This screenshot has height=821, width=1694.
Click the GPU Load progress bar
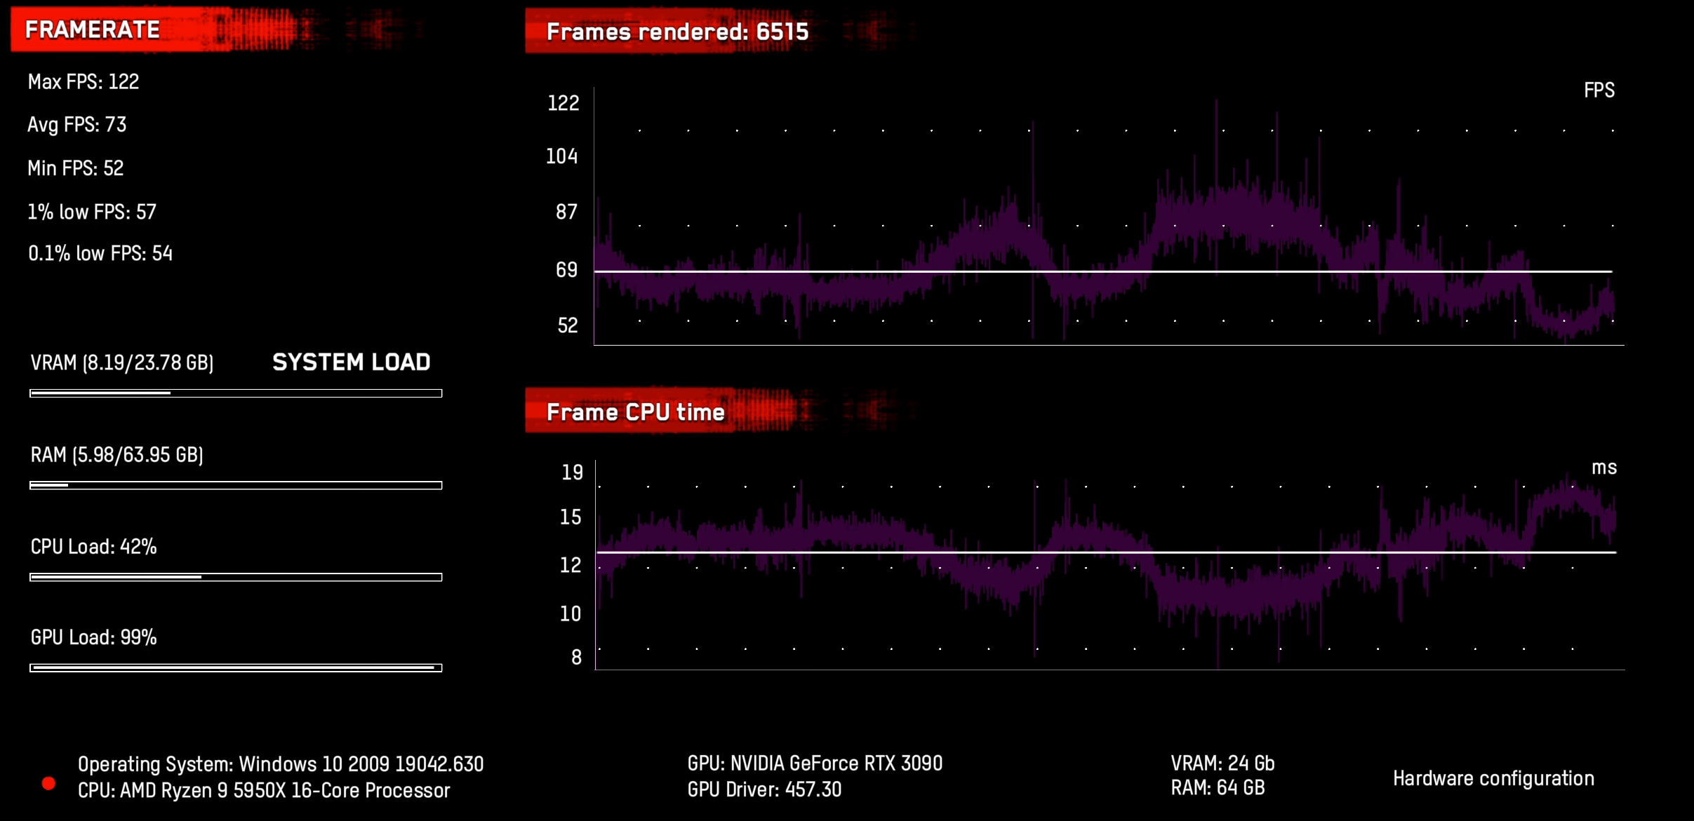(236, 667)
